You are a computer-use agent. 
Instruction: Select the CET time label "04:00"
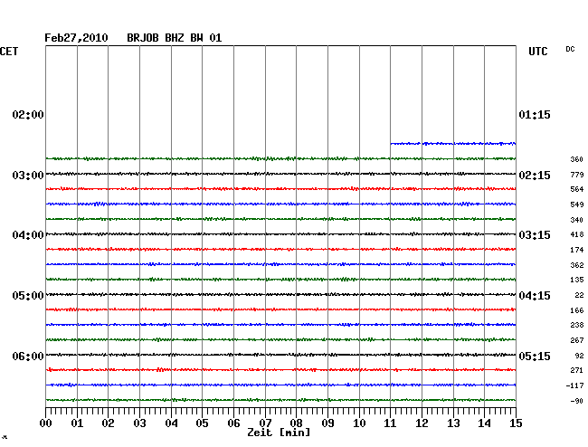[x=28, y=235]
